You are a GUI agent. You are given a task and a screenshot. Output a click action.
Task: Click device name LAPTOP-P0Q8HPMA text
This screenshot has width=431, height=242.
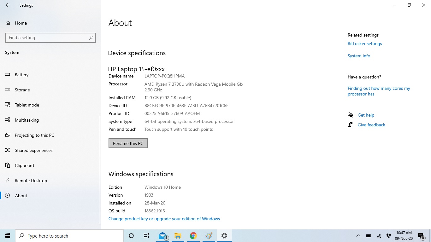[x=164, y=76]
